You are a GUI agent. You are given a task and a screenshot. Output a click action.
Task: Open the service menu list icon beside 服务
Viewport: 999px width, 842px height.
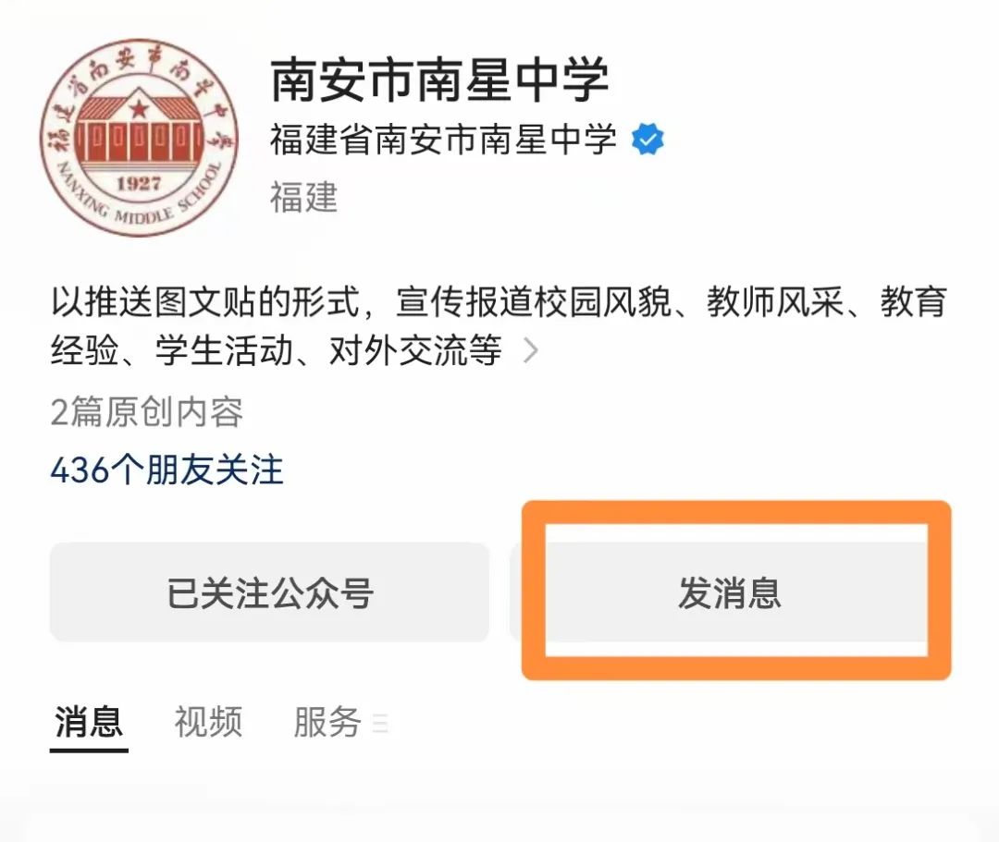(x=380, y=724)
